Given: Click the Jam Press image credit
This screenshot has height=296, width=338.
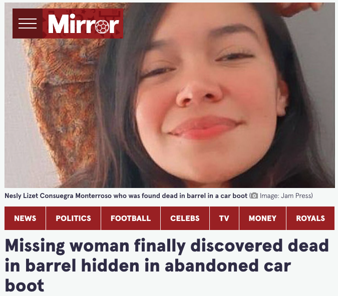Looking at the screenshot, I should 286,195.
